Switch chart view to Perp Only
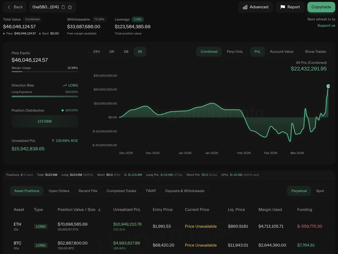The image size is (338, 254). 235,52
